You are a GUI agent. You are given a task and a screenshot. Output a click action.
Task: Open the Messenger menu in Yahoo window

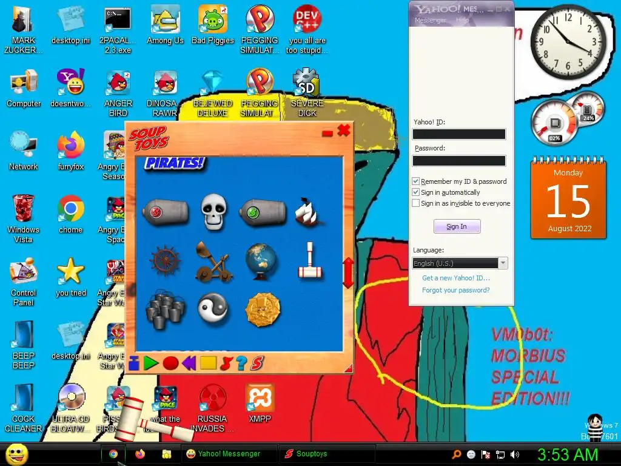[430, 20]
